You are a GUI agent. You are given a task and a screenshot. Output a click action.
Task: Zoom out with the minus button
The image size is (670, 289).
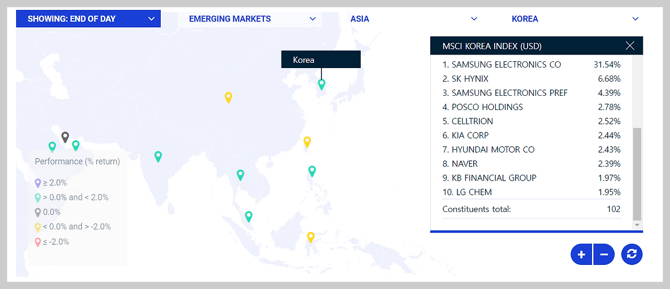pos(604,254)
